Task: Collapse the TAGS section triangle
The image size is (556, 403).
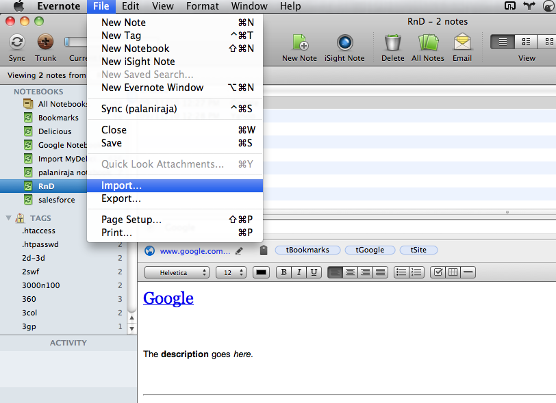Action: tap(8, 218)
